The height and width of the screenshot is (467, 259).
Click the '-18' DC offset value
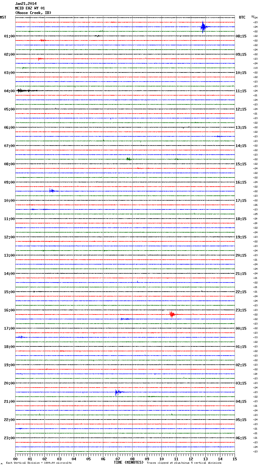point(256,68)
